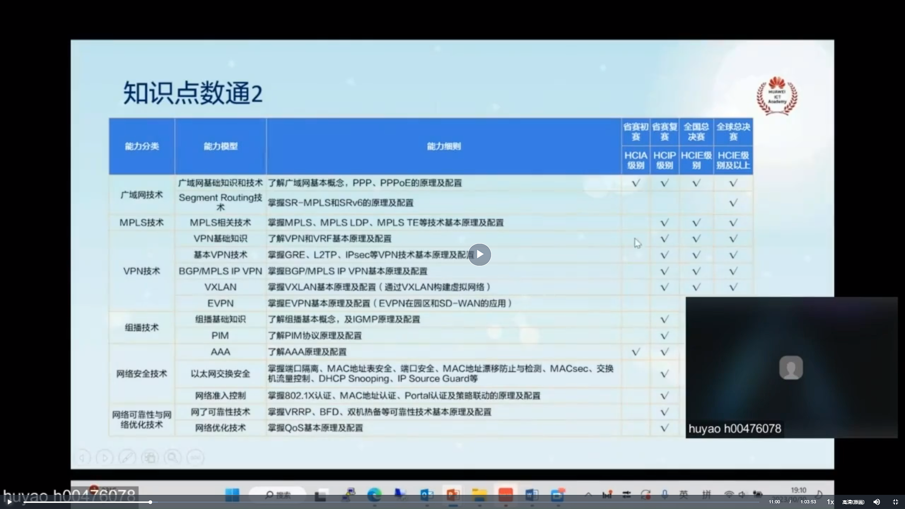Image resolution: width=905 pixels, height=509 pixels.
Task: Exit fullscreen using the shrink icon
Action: coord(896,502)
